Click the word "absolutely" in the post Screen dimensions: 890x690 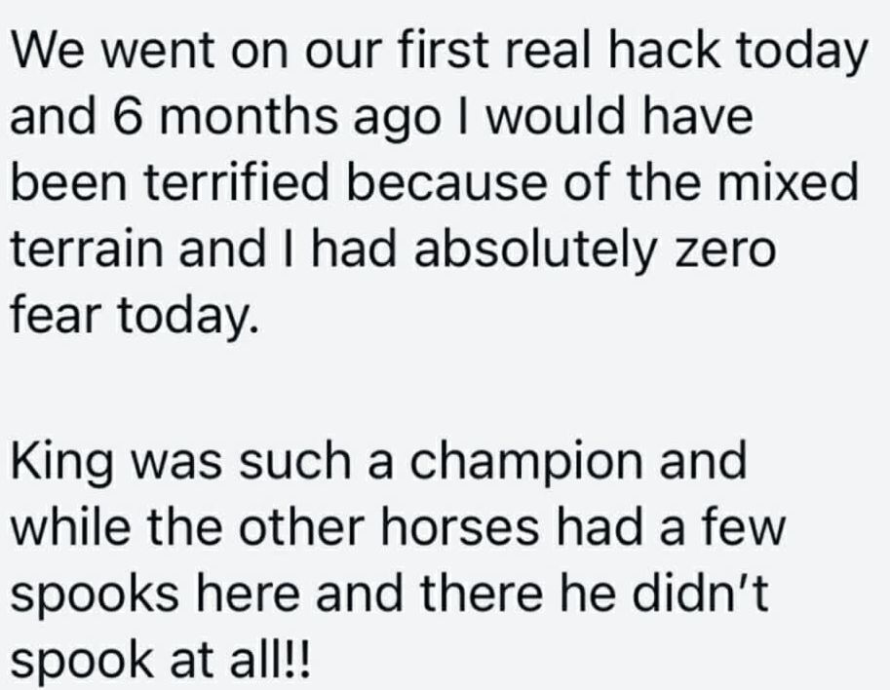pyautogui.click(x=516, y=251)
